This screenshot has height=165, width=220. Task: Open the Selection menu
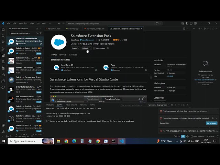click(23, 23)
